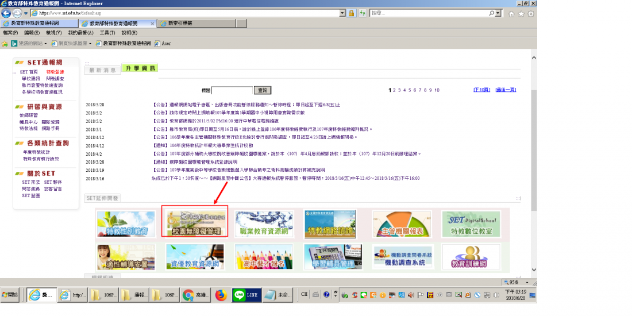Open the 年度特教統計 sidebar link
The width and height of the screenshot is (632, 316).
click(37, 152)
